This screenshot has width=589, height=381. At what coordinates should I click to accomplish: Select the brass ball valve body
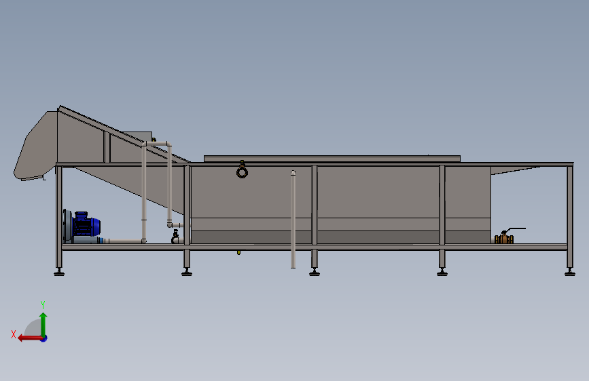coord(504,239)
